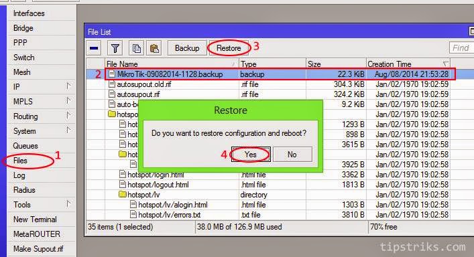Viewport: 474px width, 257px height.
Task: Sort by Size column header
Action: 336,64
